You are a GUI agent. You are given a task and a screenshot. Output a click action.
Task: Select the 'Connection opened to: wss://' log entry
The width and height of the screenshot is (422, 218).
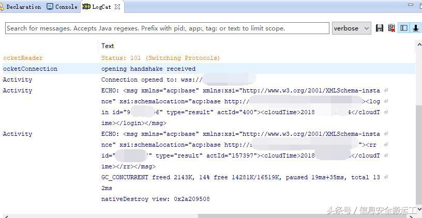coord(150,80)
